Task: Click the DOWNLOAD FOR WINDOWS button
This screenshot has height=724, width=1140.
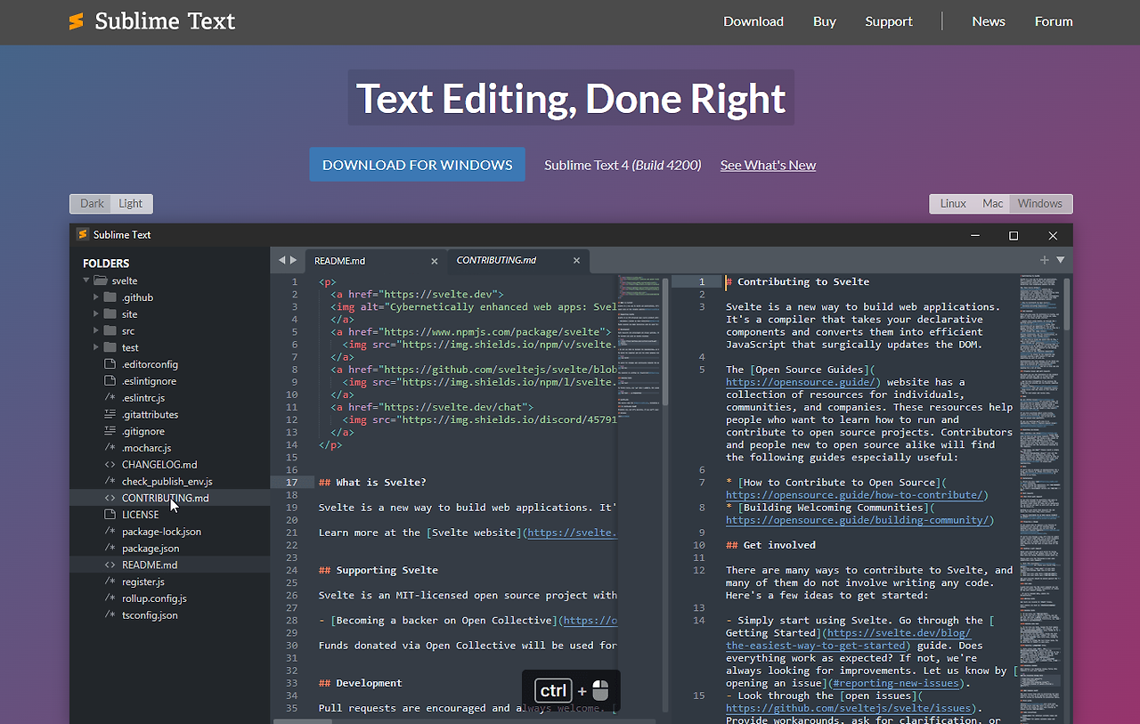Action: click(417, 165)
